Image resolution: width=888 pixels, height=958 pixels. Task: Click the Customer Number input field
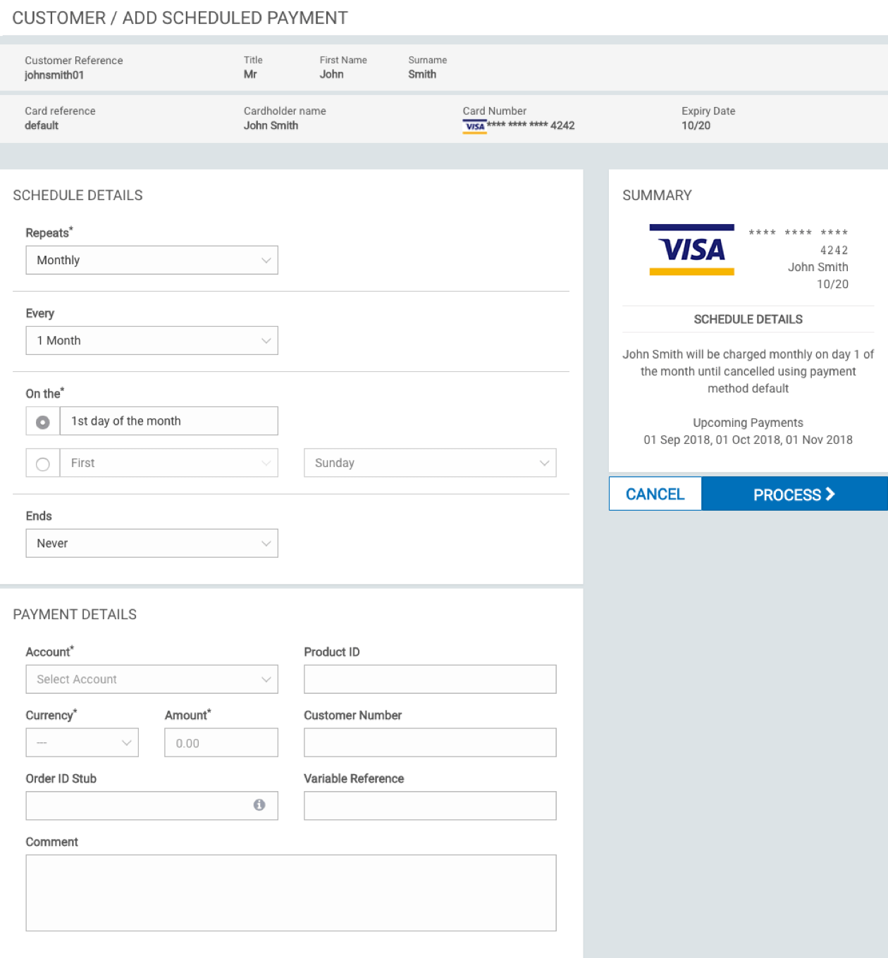430,742
